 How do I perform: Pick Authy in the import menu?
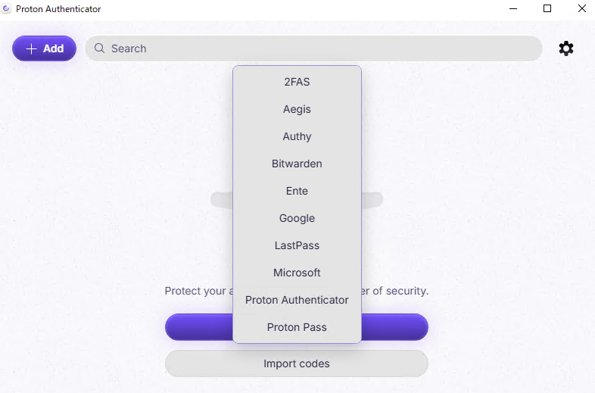[x=297, y=137]
